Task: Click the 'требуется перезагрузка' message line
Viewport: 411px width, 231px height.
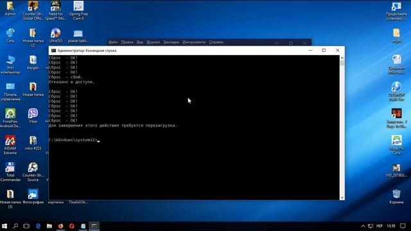Action: pyautogui.click(x=113, y=126)
